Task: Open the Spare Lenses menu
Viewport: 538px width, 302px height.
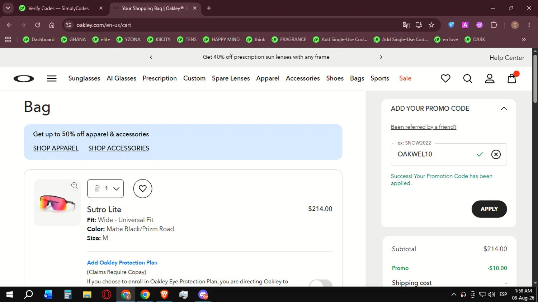Action: (x=231, y=78)
